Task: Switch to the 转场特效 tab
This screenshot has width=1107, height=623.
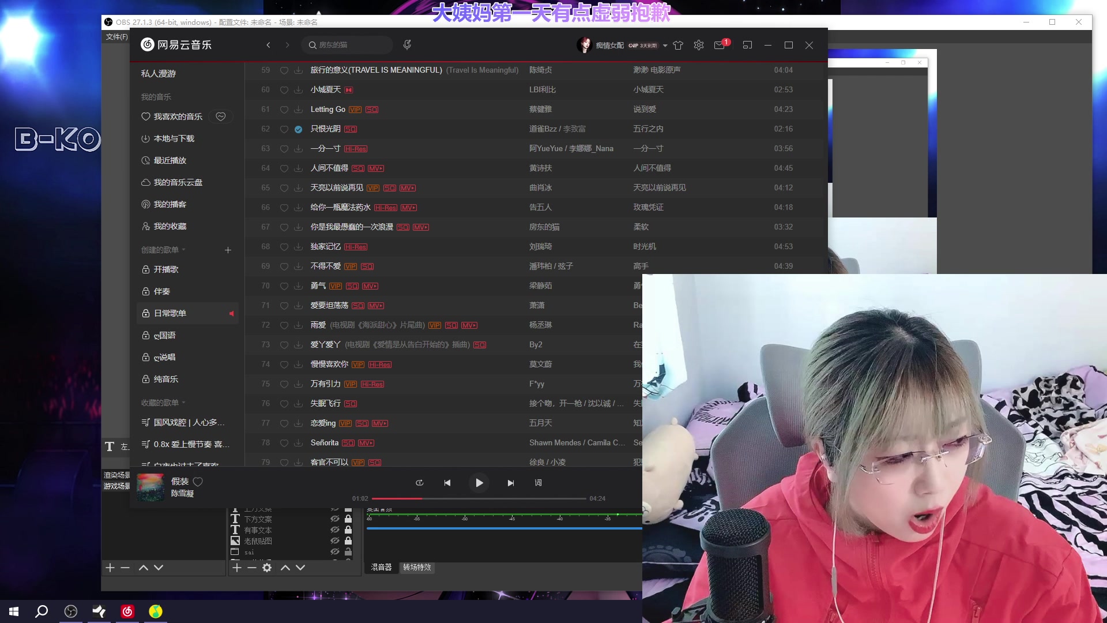Action: pyautogui.click(x=417, y=568)
